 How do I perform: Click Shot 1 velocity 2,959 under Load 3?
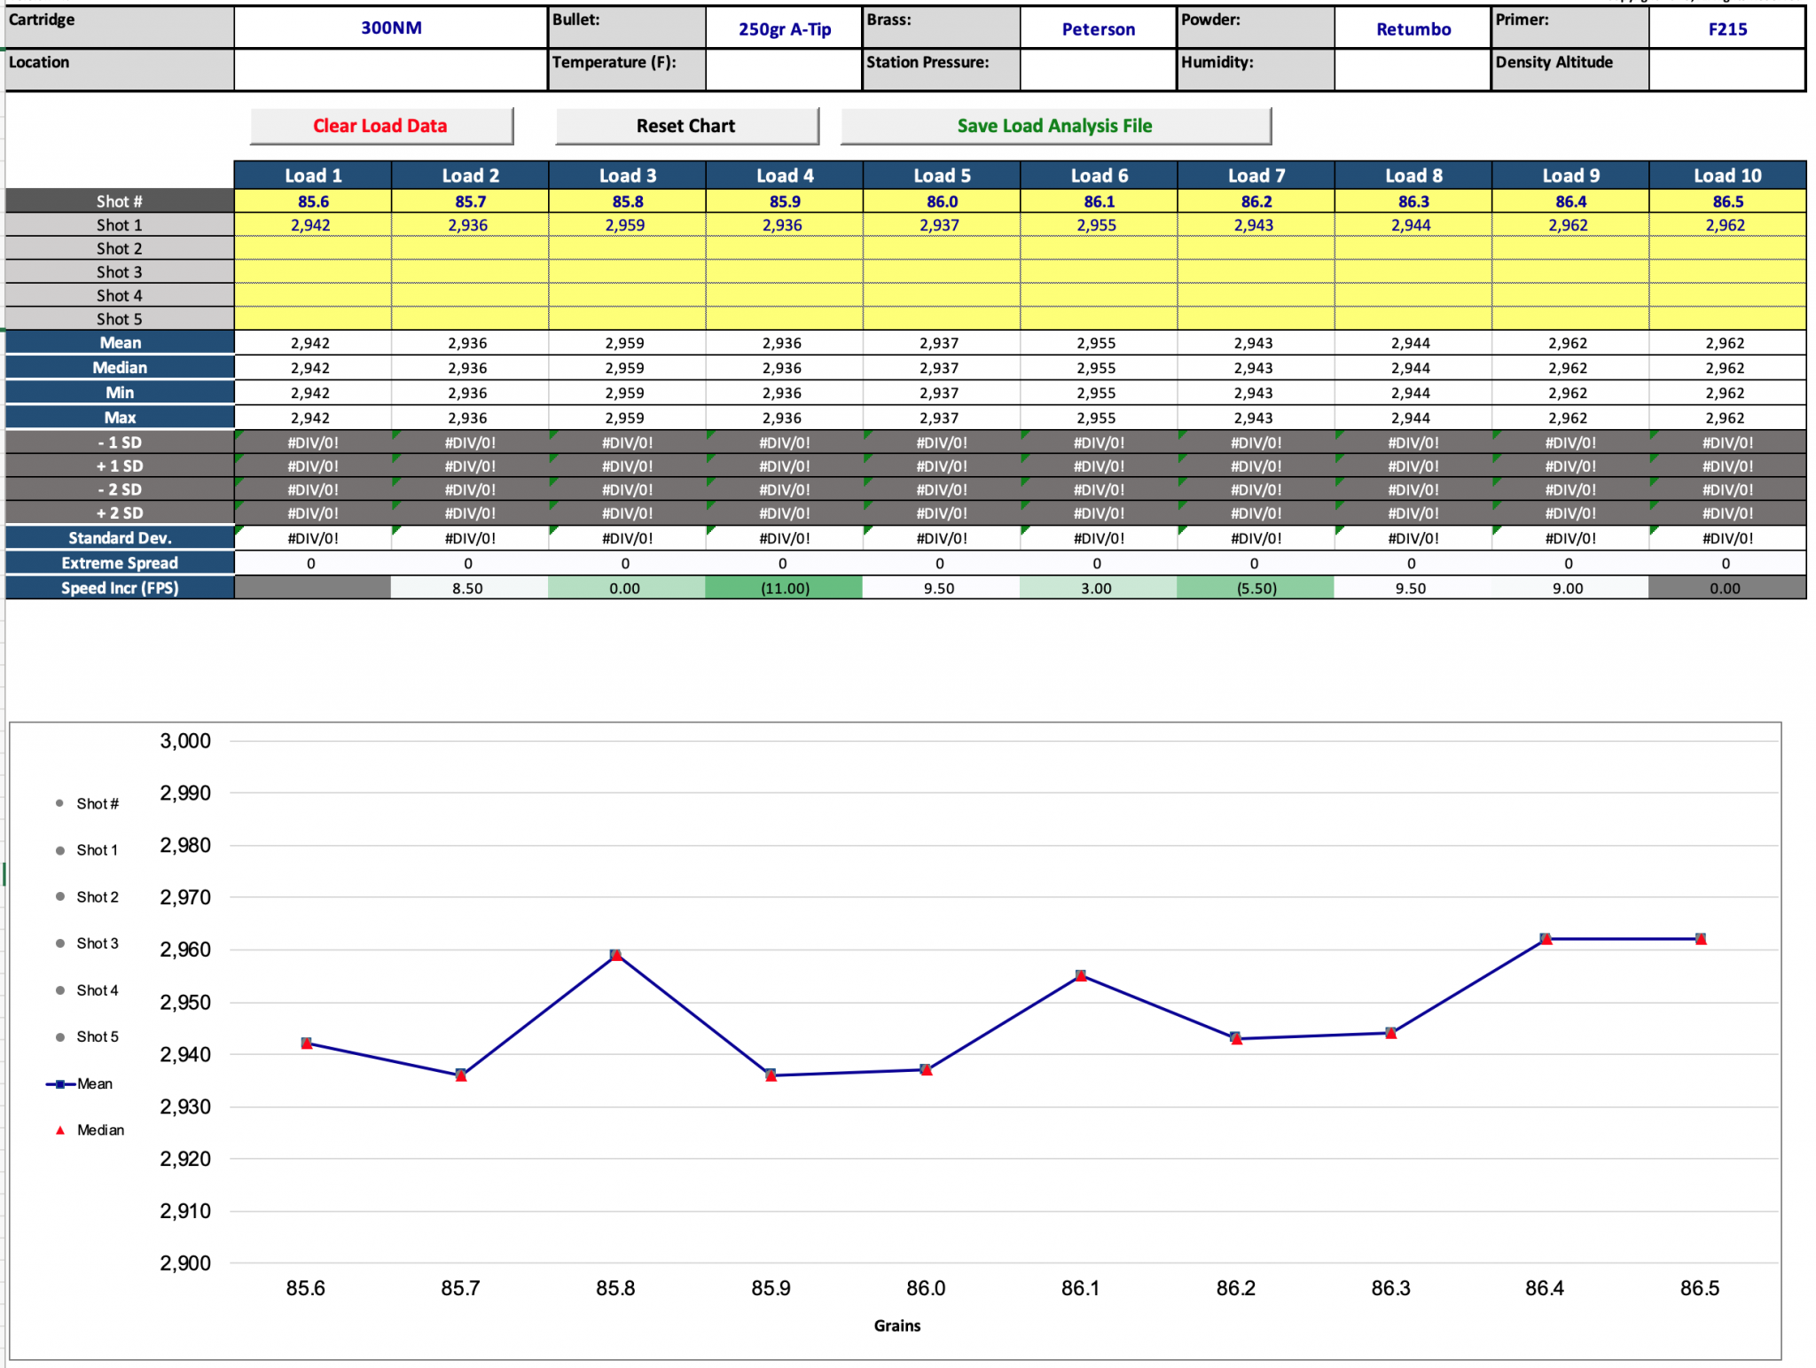625,225
